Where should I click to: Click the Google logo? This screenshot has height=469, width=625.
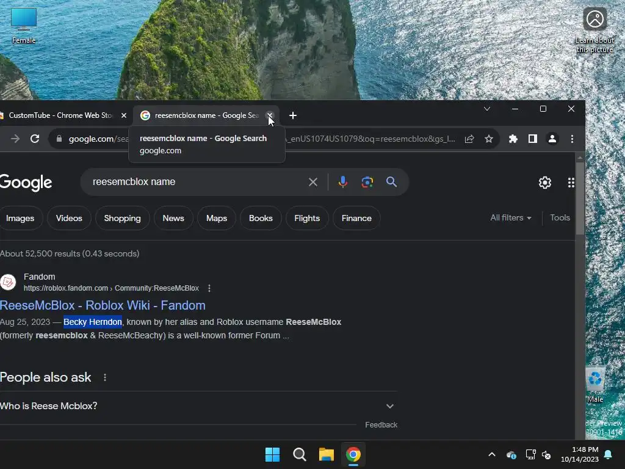click(x=26, y=183)
